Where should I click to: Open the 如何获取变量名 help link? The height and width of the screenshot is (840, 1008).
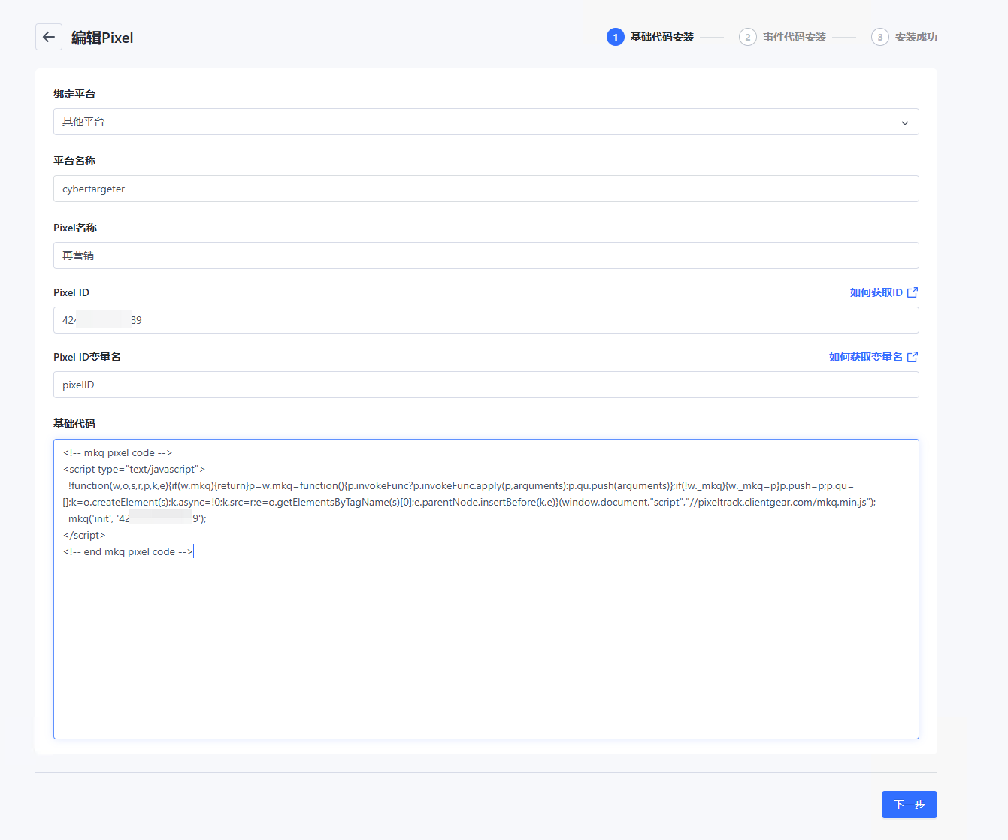[x=865, y=357]
